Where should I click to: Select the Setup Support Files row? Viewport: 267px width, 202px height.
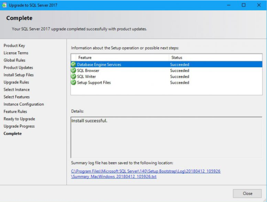pyautogui.click(x=166, y=82)
